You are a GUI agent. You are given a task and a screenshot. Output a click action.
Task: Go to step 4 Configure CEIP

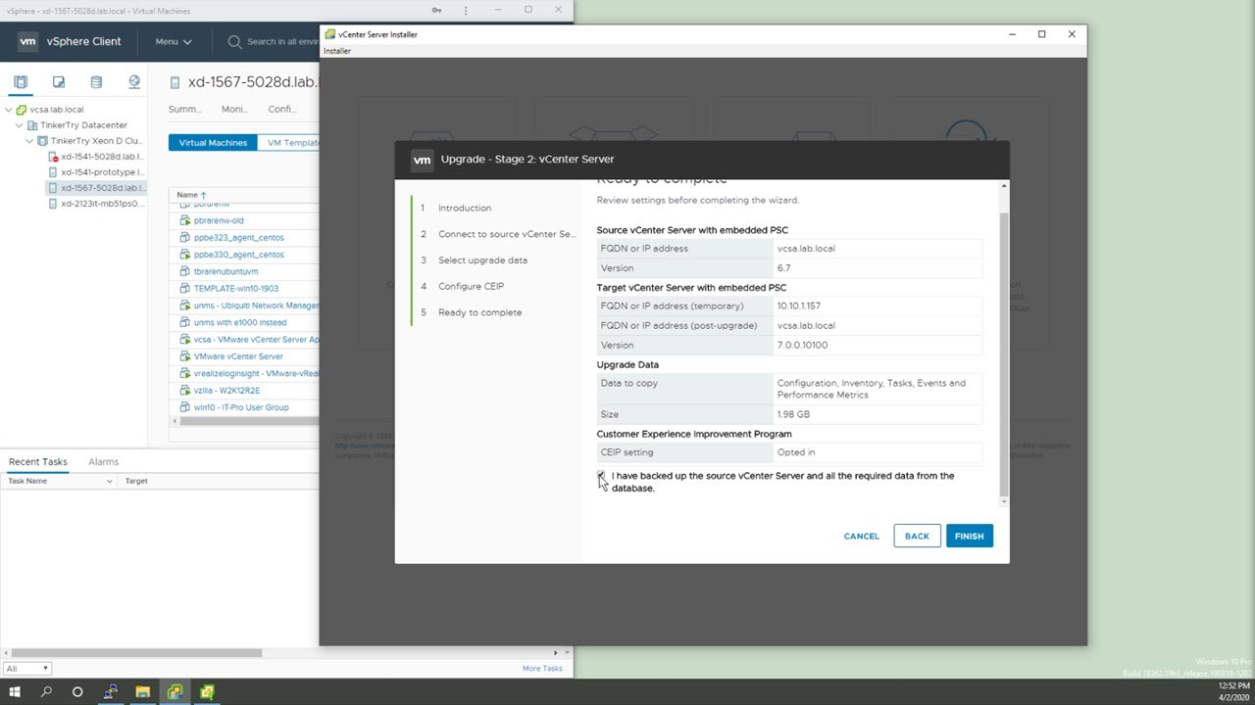(471, 286)
